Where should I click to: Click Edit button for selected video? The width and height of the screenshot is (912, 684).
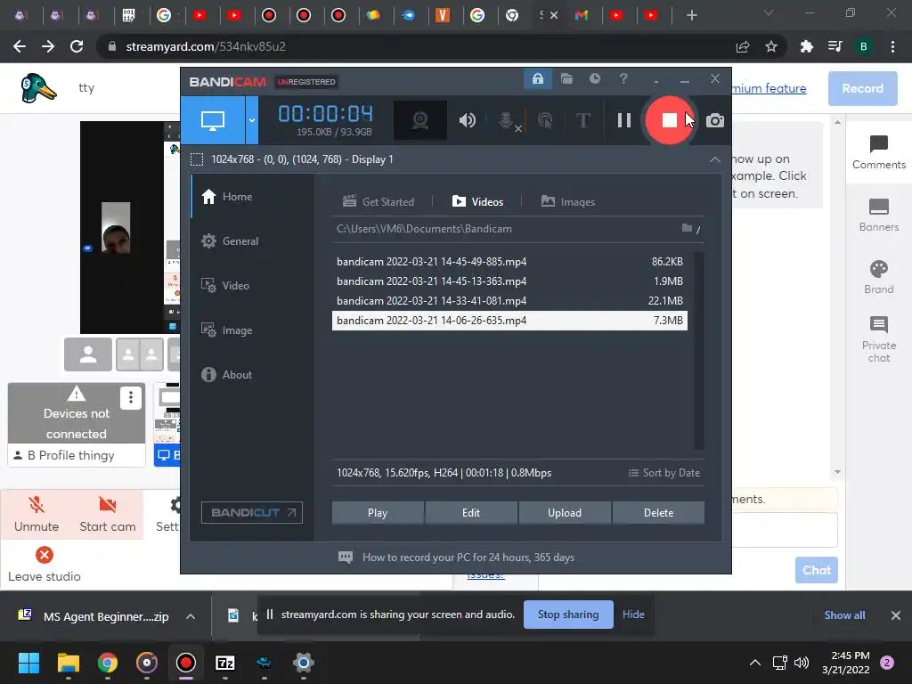click(x=471, y=513)
